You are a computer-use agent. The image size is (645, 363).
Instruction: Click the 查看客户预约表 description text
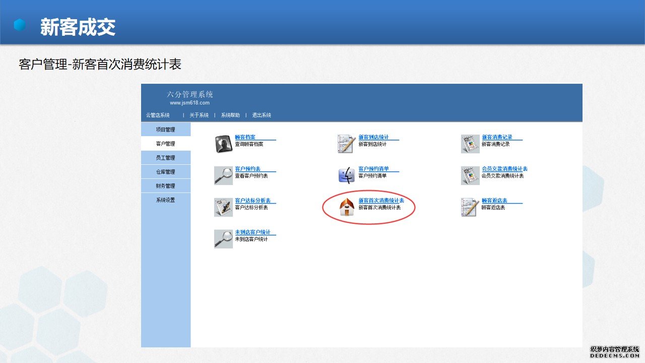point(251,176)
